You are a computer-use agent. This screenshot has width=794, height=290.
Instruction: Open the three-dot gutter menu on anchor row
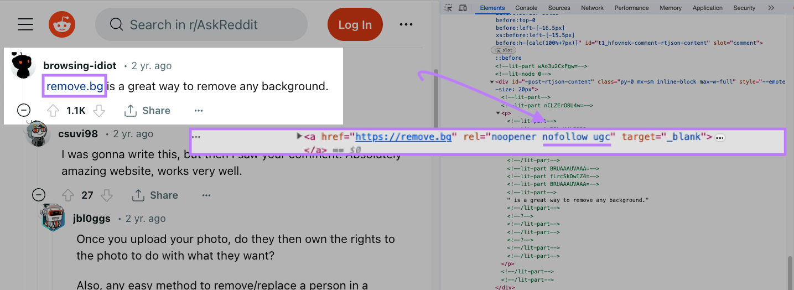(196, 136)
